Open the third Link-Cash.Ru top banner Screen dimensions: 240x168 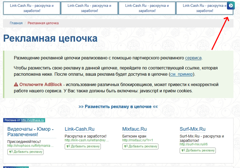pyautogui.click(x=147, y=8)
